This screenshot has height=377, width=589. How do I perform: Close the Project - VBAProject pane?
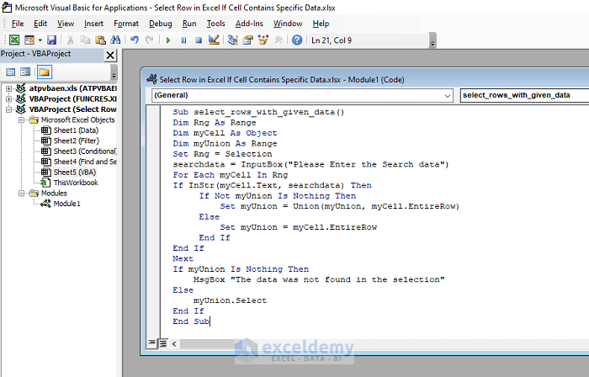click(x=110, y=56)
